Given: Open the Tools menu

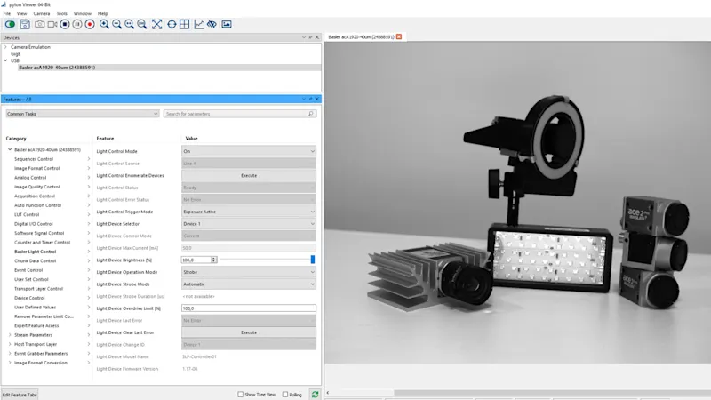Looking at the screenshot, I should point(61,13).
